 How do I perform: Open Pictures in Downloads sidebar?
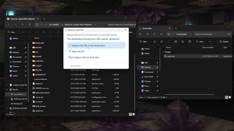pos(146,82)
